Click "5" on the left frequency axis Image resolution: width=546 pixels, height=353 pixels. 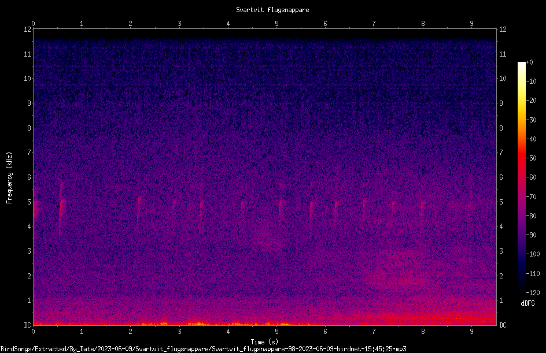(x=29, y=202)
